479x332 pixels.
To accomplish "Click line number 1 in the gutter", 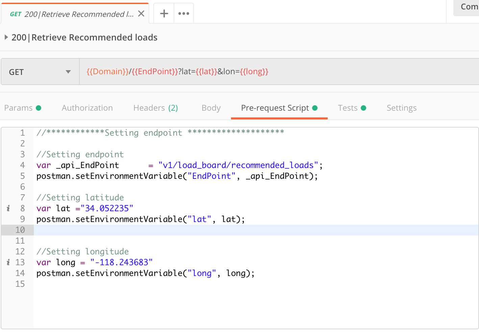I will tap(22, 133).
